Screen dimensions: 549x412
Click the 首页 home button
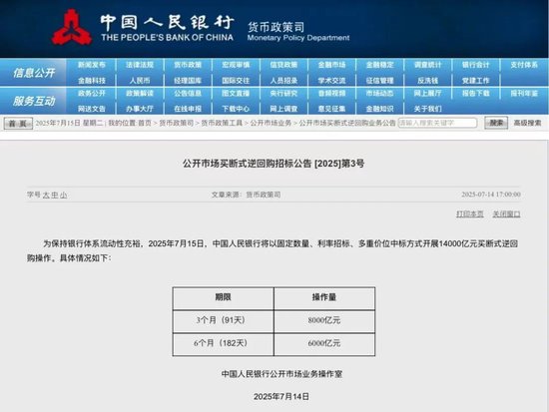pos(18,124)
